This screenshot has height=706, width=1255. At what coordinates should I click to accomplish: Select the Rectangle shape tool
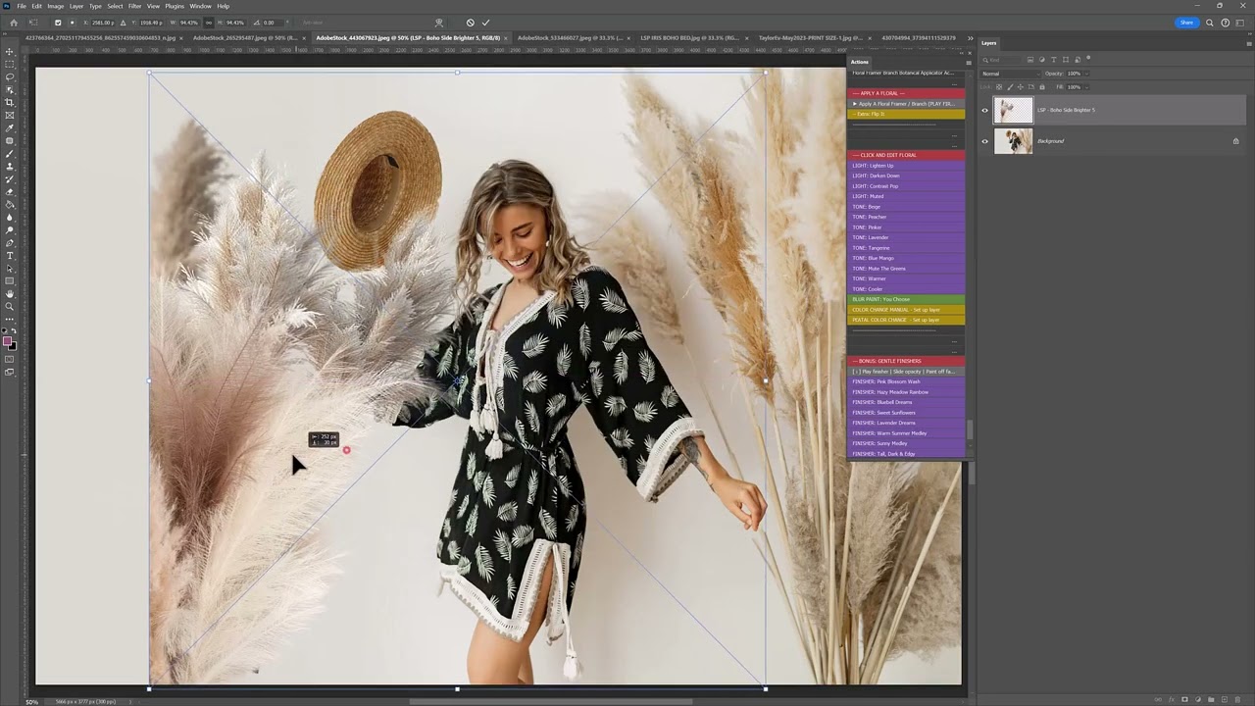click(x=10, y=280)
